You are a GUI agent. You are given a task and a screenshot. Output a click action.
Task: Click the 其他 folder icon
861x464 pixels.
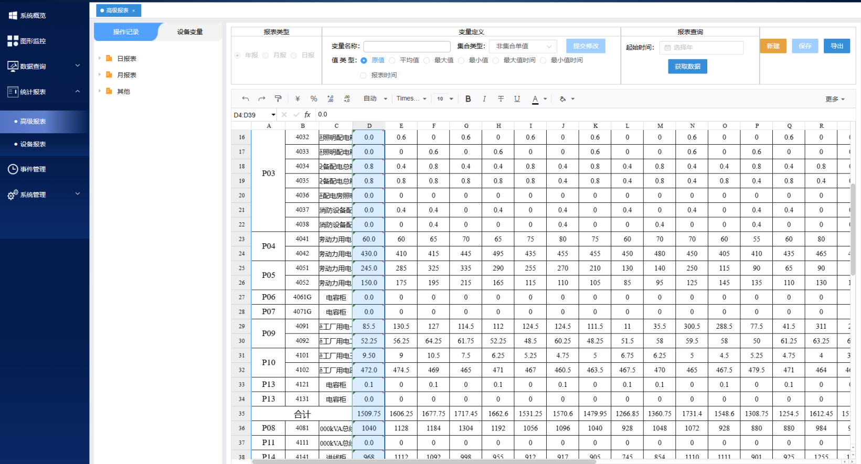coord(109,91)
